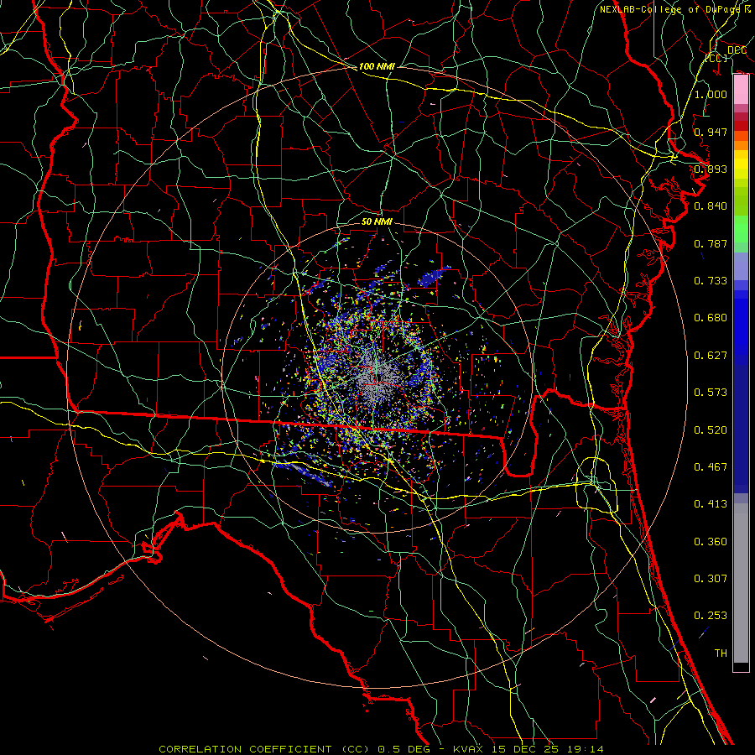Image resolution: width=755 pixels, height=755 pixels.
Task: Click the 0.413 legend value
Action: pos(711,504)
